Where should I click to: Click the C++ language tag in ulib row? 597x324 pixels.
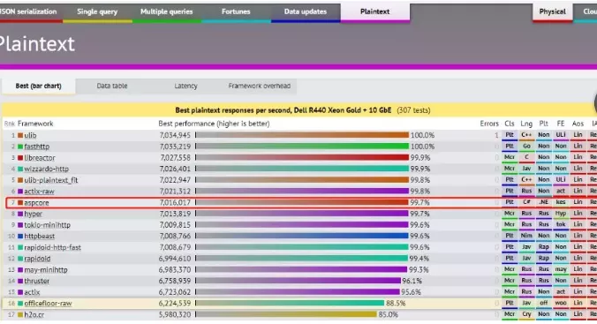tap(526, 135)
